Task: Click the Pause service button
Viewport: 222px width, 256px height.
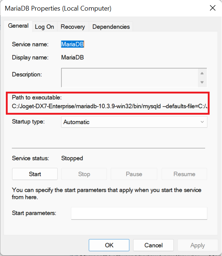Action: point(134,174)
